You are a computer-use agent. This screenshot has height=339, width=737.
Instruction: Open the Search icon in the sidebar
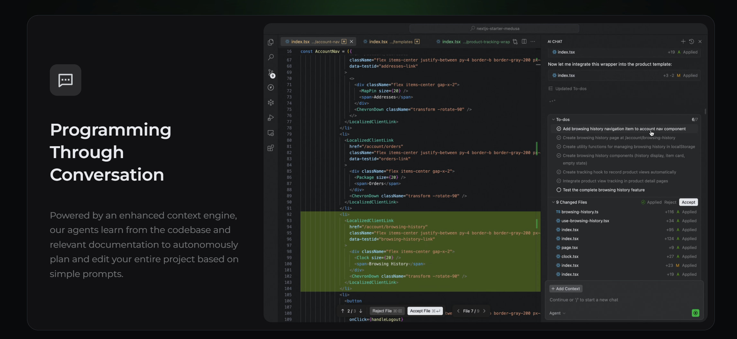[271, 57]
